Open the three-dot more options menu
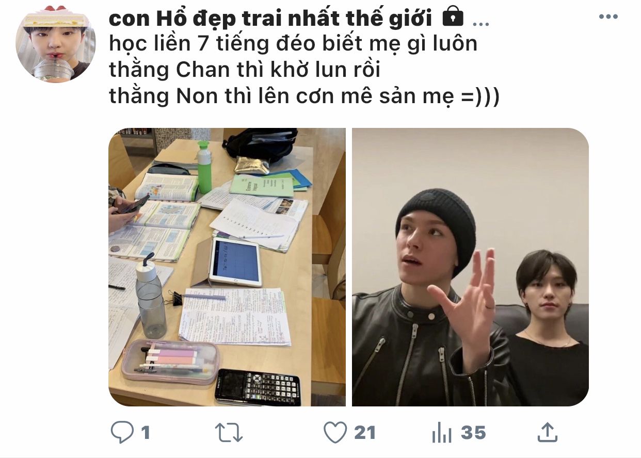This screenshot has height=458, width=641. (608, 17)
